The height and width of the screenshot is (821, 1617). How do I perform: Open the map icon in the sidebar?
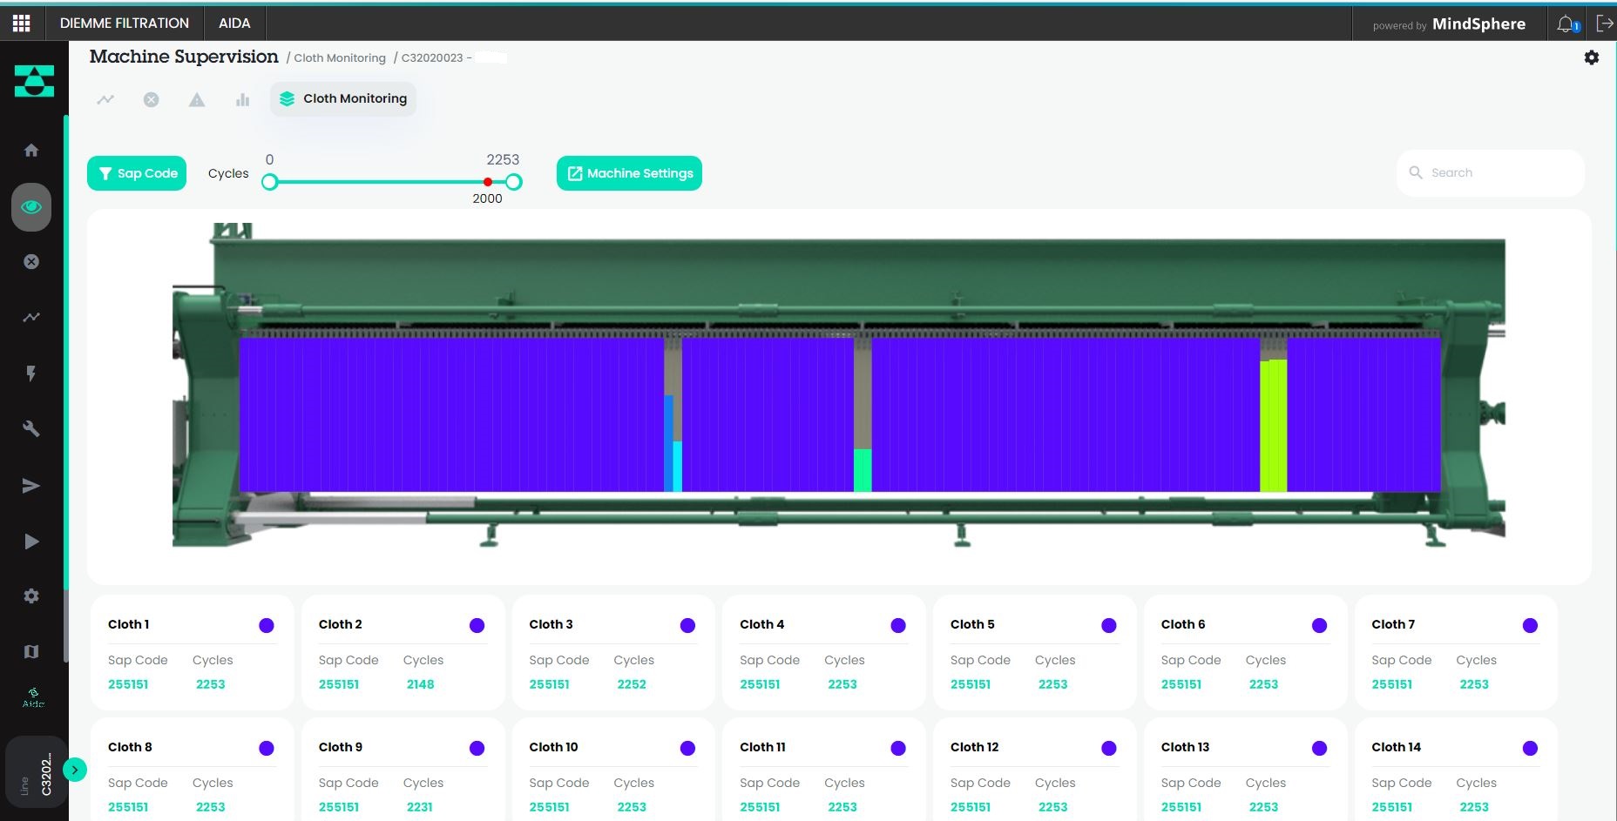pyautogui.click(x=31, y=651)
